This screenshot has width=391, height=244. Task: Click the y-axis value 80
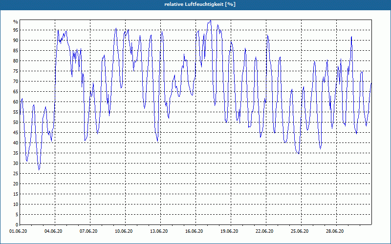click(16, 61)
